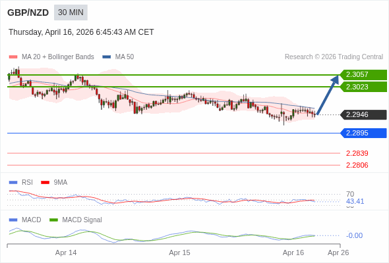The height and width of the screenshot is (263, 389).
Task: Click the 2.2806 support level value
Action: point(357,165)
